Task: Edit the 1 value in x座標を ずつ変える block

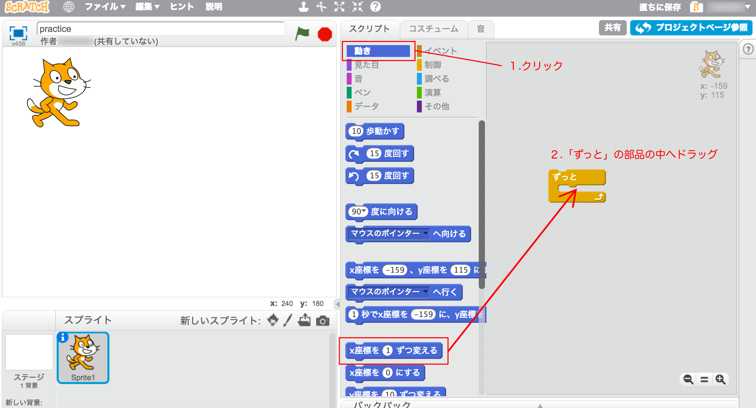Action: point(388,350)
